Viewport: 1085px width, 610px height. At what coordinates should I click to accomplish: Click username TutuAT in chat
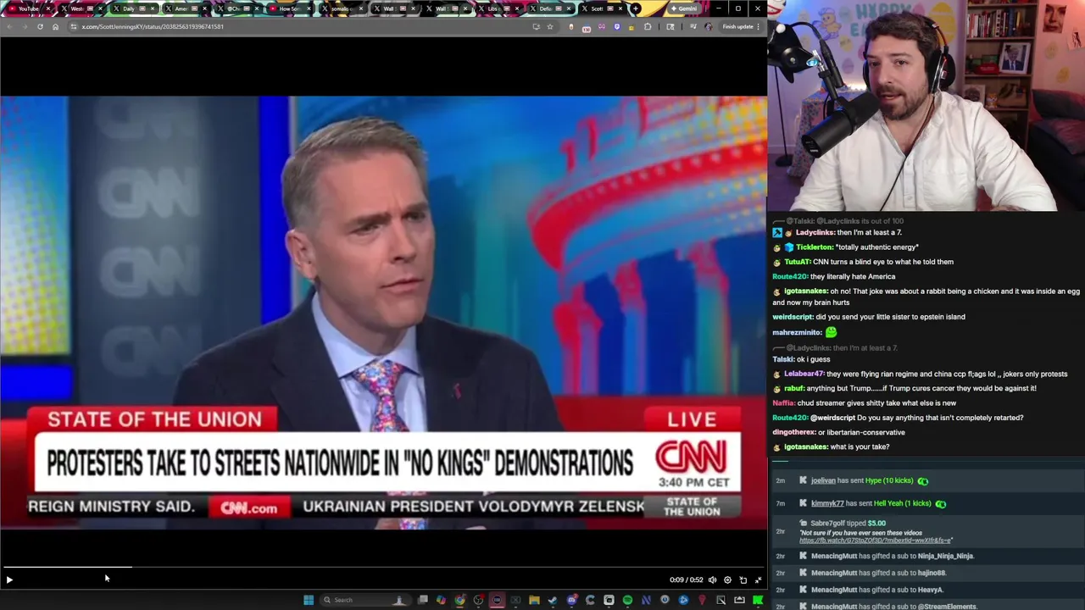point(797,262)
